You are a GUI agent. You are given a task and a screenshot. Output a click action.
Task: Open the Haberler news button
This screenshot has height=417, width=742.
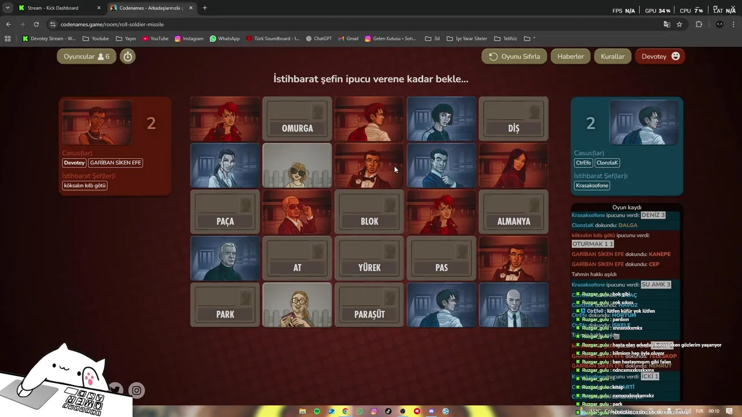(570, 56)
